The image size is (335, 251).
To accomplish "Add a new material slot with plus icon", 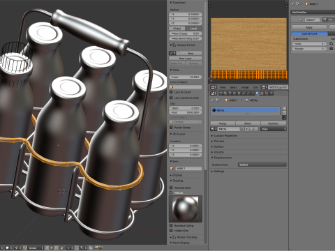I will [x=284, y=109].
